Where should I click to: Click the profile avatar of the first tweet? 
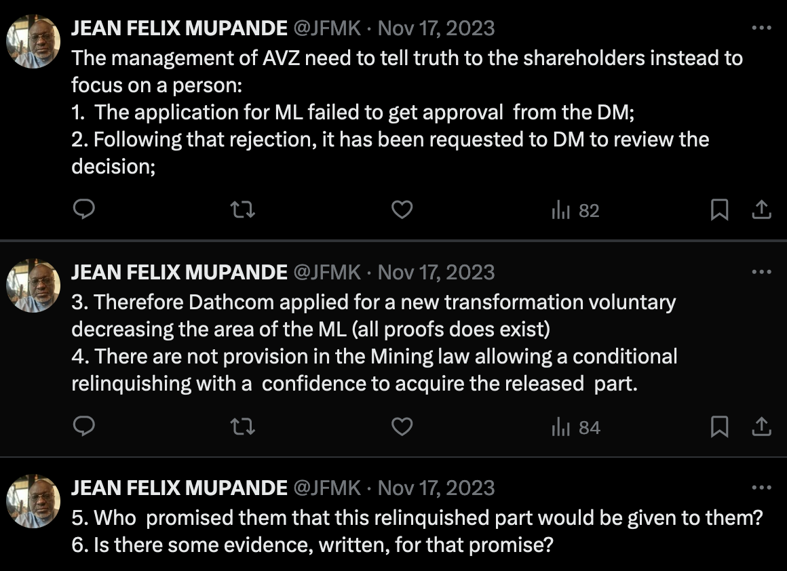point(33,41)
